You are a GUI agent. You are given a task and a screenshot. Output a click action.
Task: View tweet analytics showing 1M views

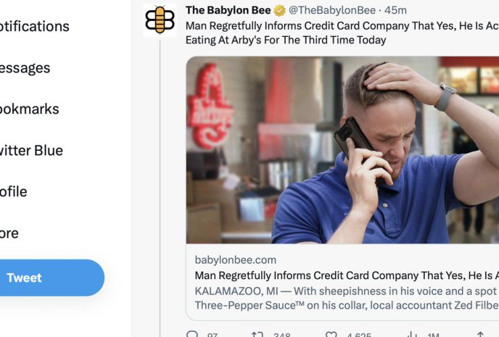[413, 334]
